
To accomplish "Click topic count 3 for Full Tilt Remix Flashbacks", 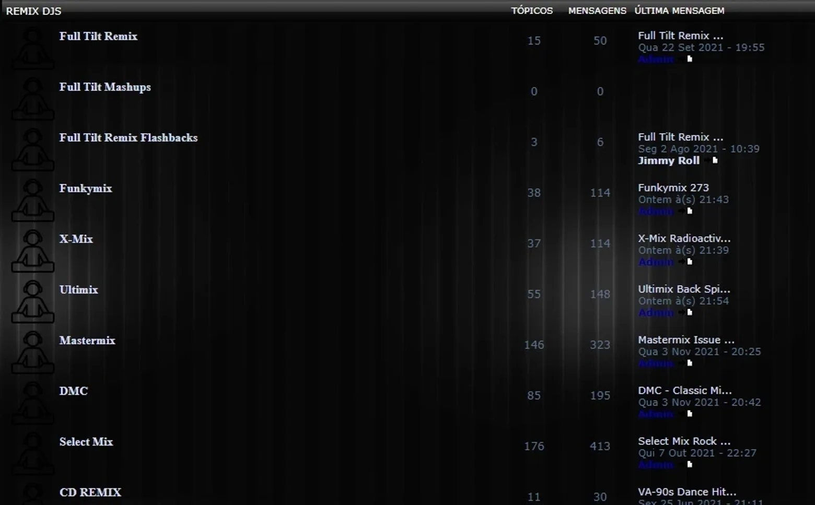I will point(534,142).
